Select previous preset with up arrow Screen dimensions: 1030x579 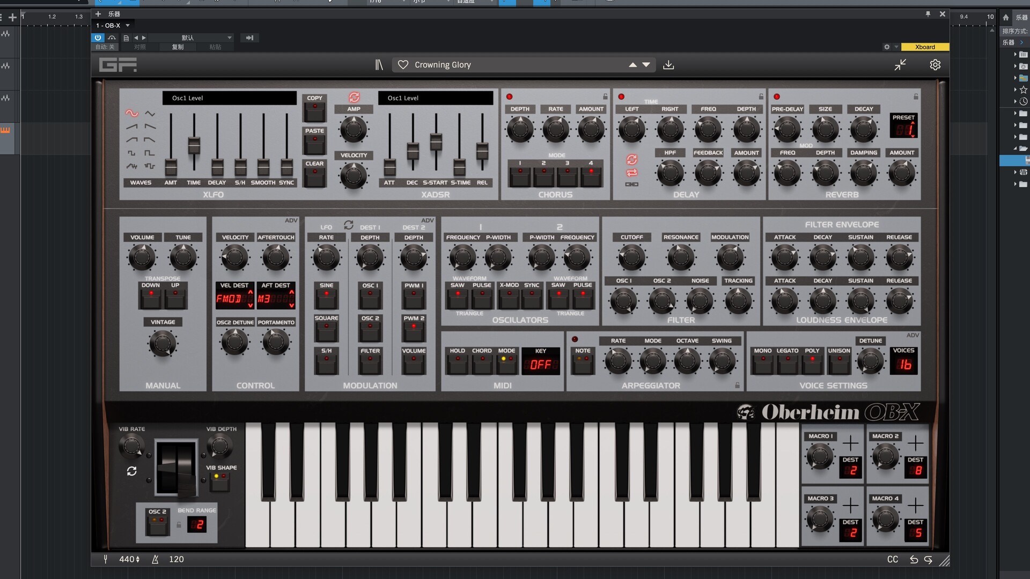633,65
